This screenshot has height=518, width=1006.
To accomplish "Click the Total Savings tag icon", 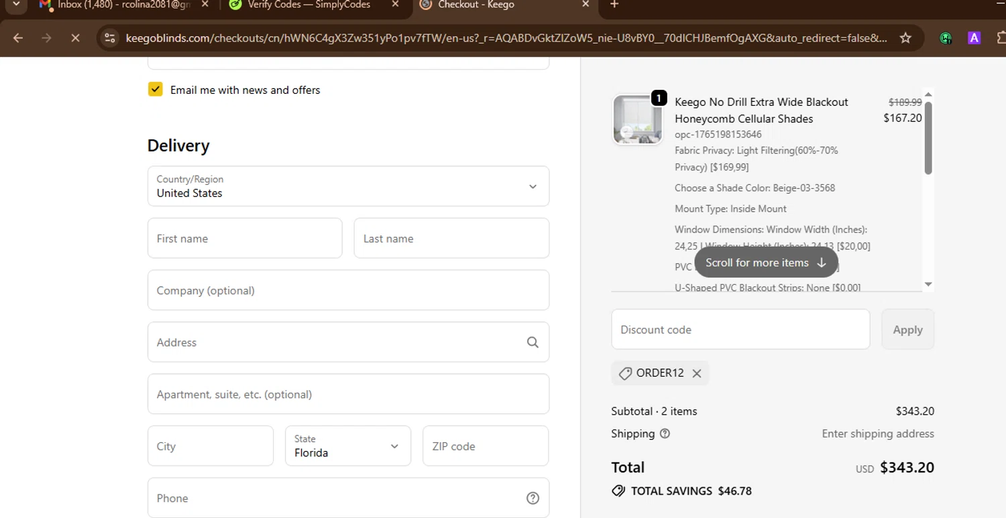I will tap(618, 491).
